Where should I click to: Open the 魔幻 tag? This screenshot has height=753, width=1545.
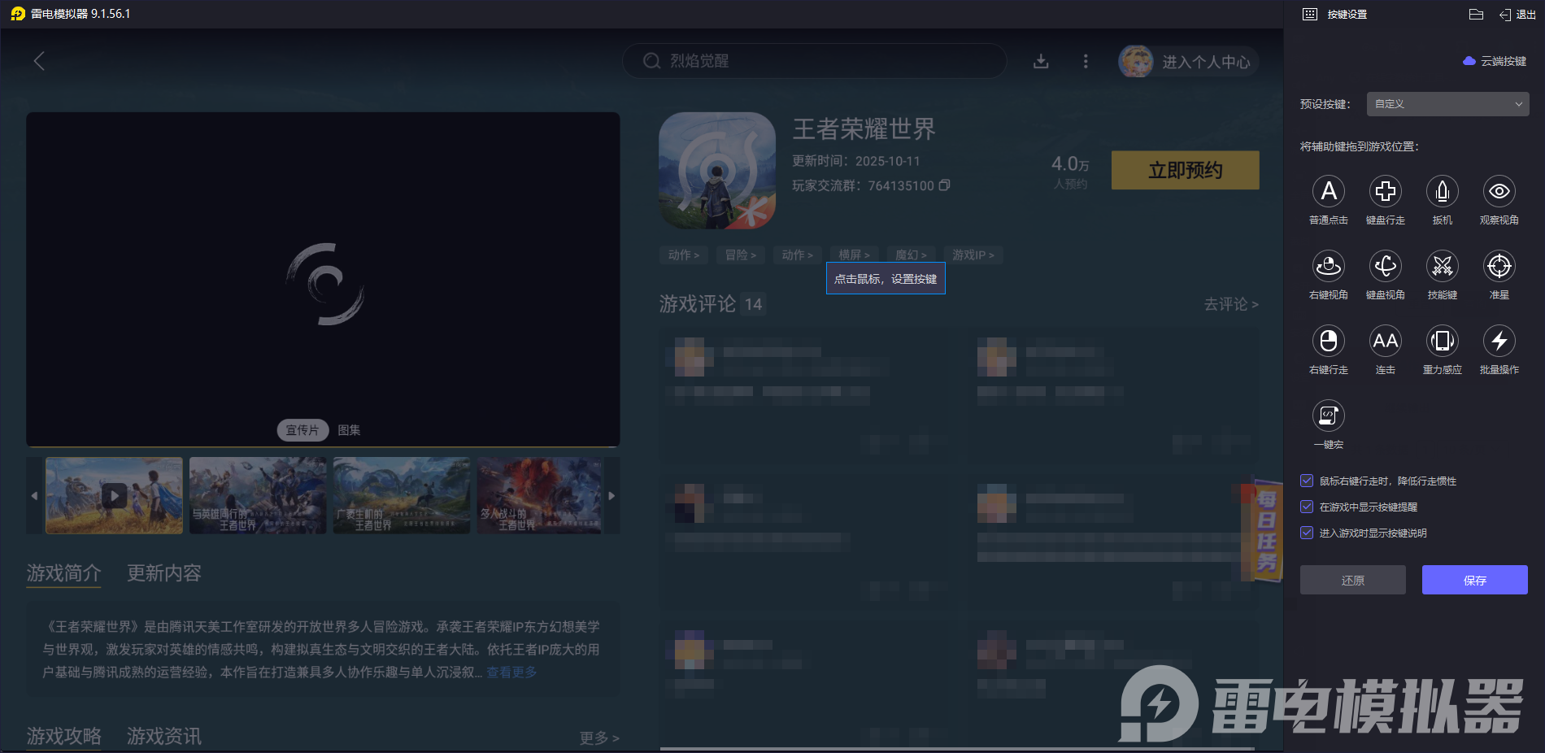912,255
